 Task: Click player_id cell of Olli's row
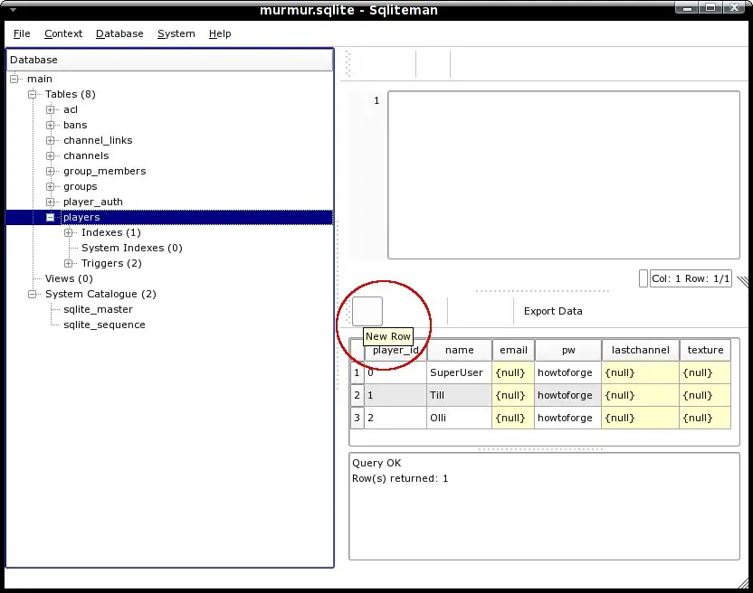tap(396, 418)
